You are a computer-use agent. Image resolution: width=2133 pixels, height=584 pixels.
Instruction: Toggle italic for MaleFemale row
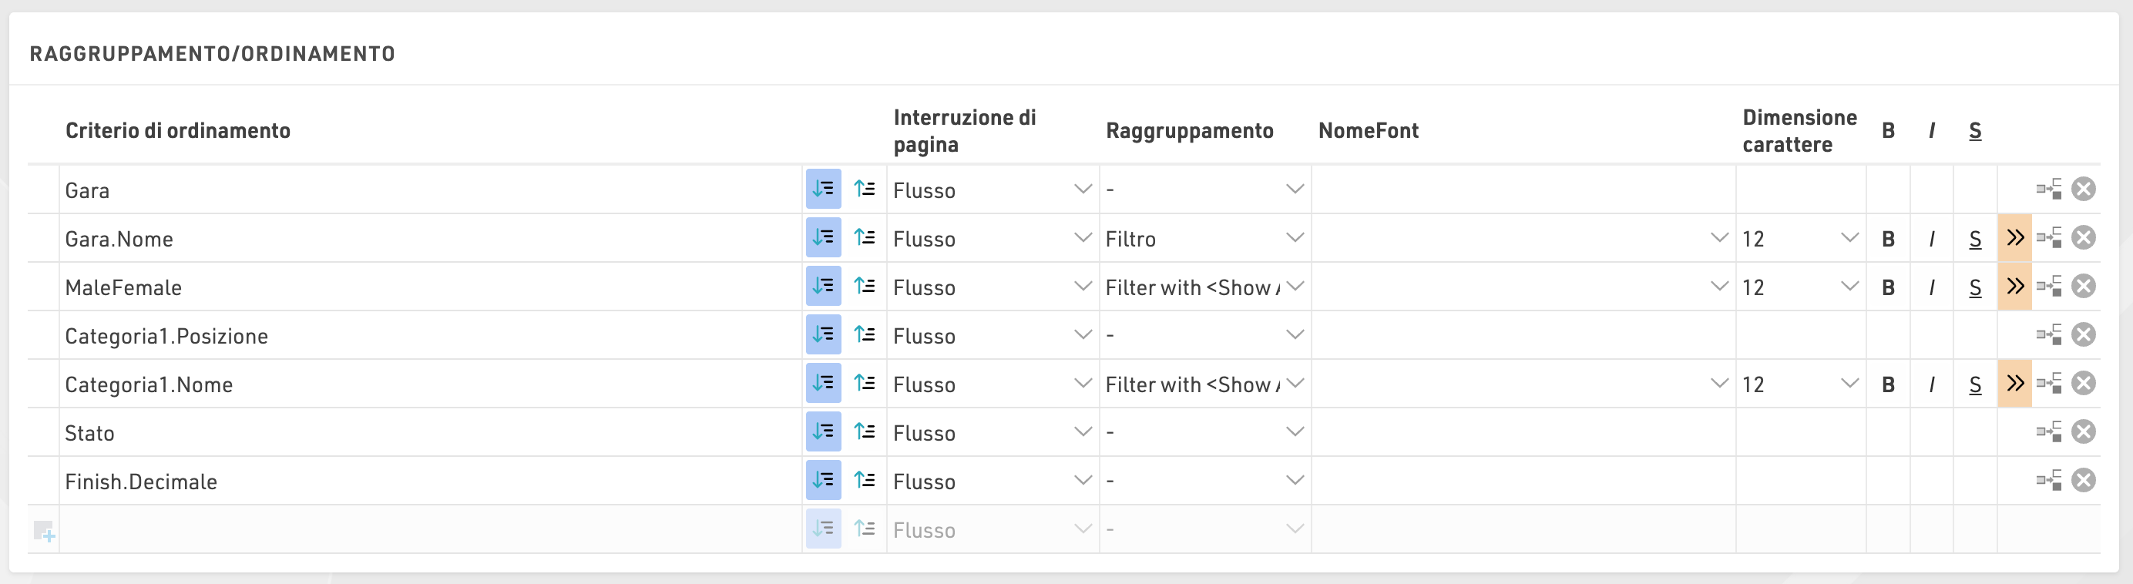(x=1931, y=287)
